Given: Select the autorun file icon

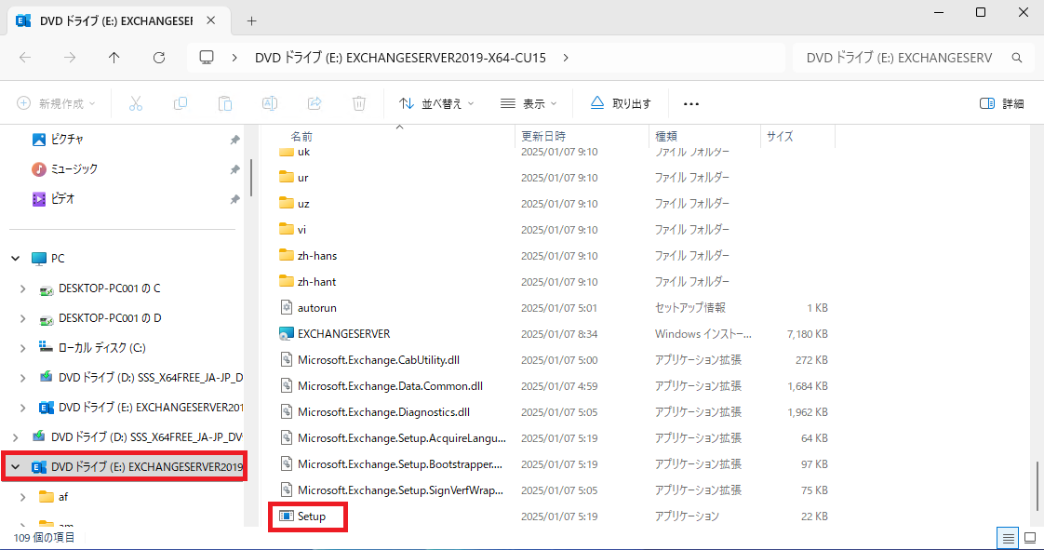Looking at the screenshot, I should pos(287,308).
